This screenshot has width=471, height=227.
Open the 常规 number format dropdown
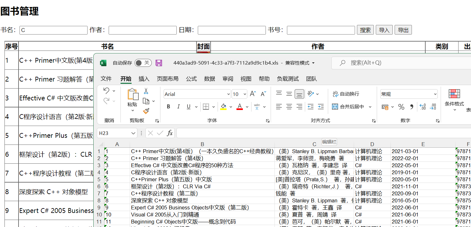(x=435, y=94)
